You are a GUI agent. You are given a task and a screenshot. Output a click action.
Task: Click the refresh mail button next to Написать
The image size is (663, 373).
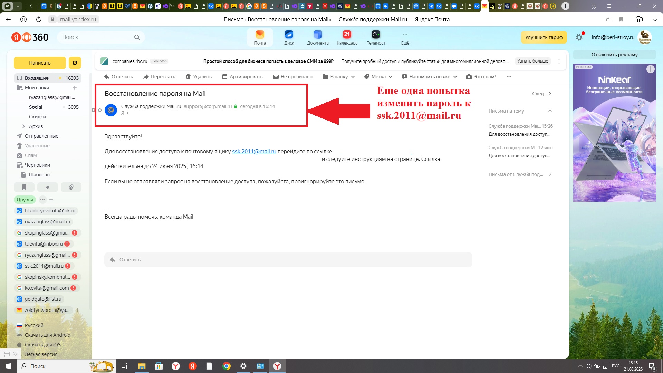point(75,63)
